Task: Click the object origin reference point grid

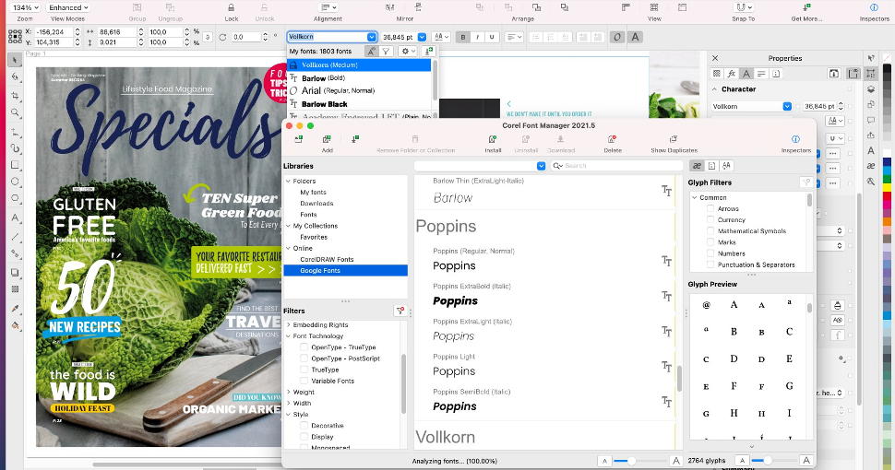Action: 15,37
